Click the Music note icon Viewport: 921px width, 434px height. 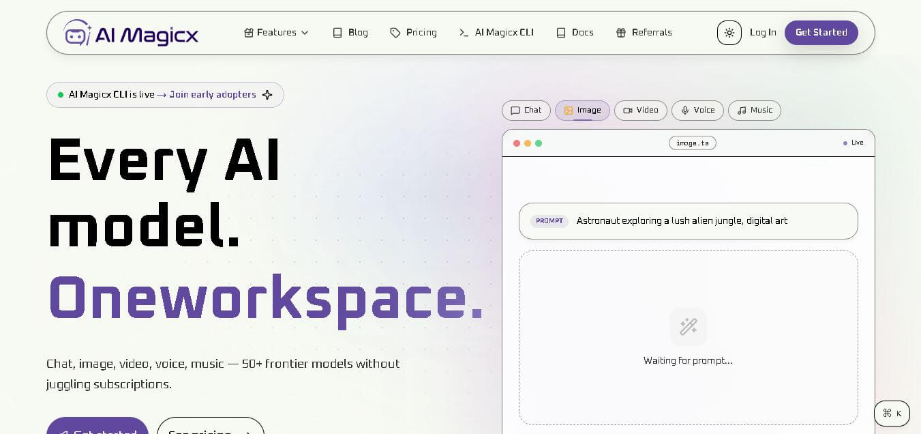coord(742,111)
